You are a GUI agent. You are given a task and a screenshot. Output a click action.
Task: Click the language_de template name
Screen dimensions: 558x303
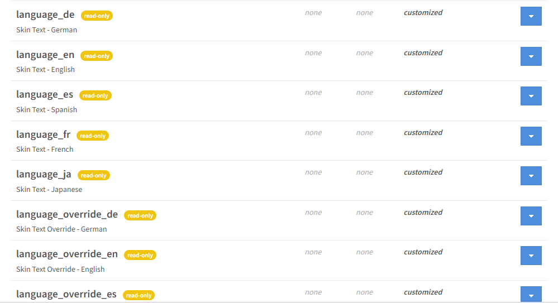[x=45, y=15]
